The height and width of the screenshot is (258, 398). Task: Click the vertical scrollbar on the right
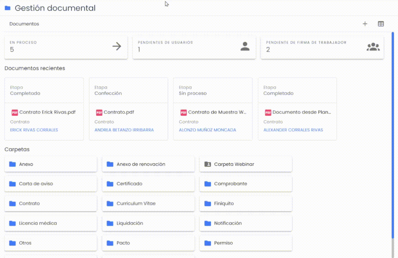pyautogui.click(x=393, y=135)
